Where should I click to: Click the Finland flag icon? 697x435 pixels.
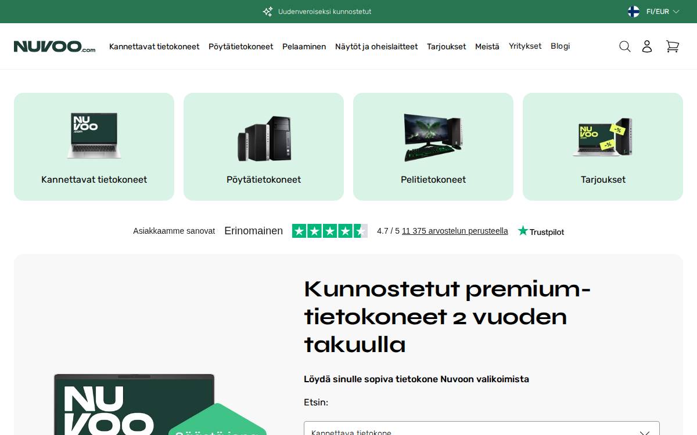tap(634, 12)
